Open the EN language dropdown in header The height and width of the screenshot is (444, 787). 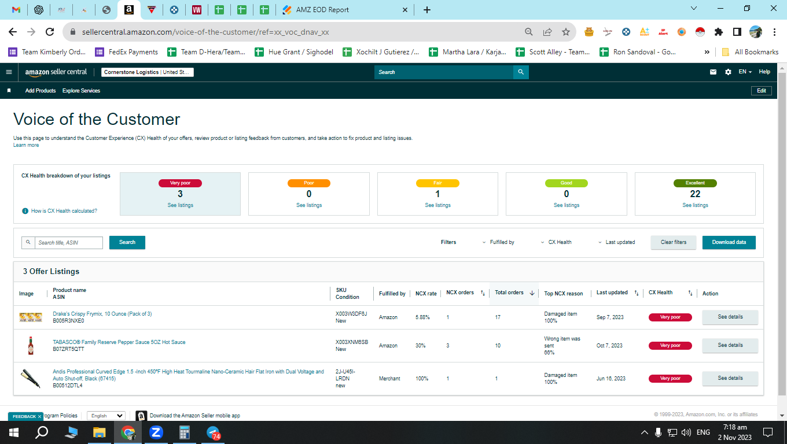[745, 72]
